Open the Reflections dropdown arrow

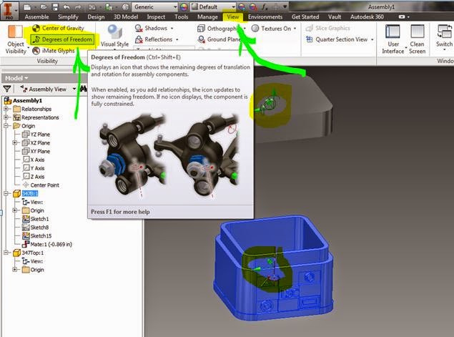pyautogui.click(x=177, y=39)
